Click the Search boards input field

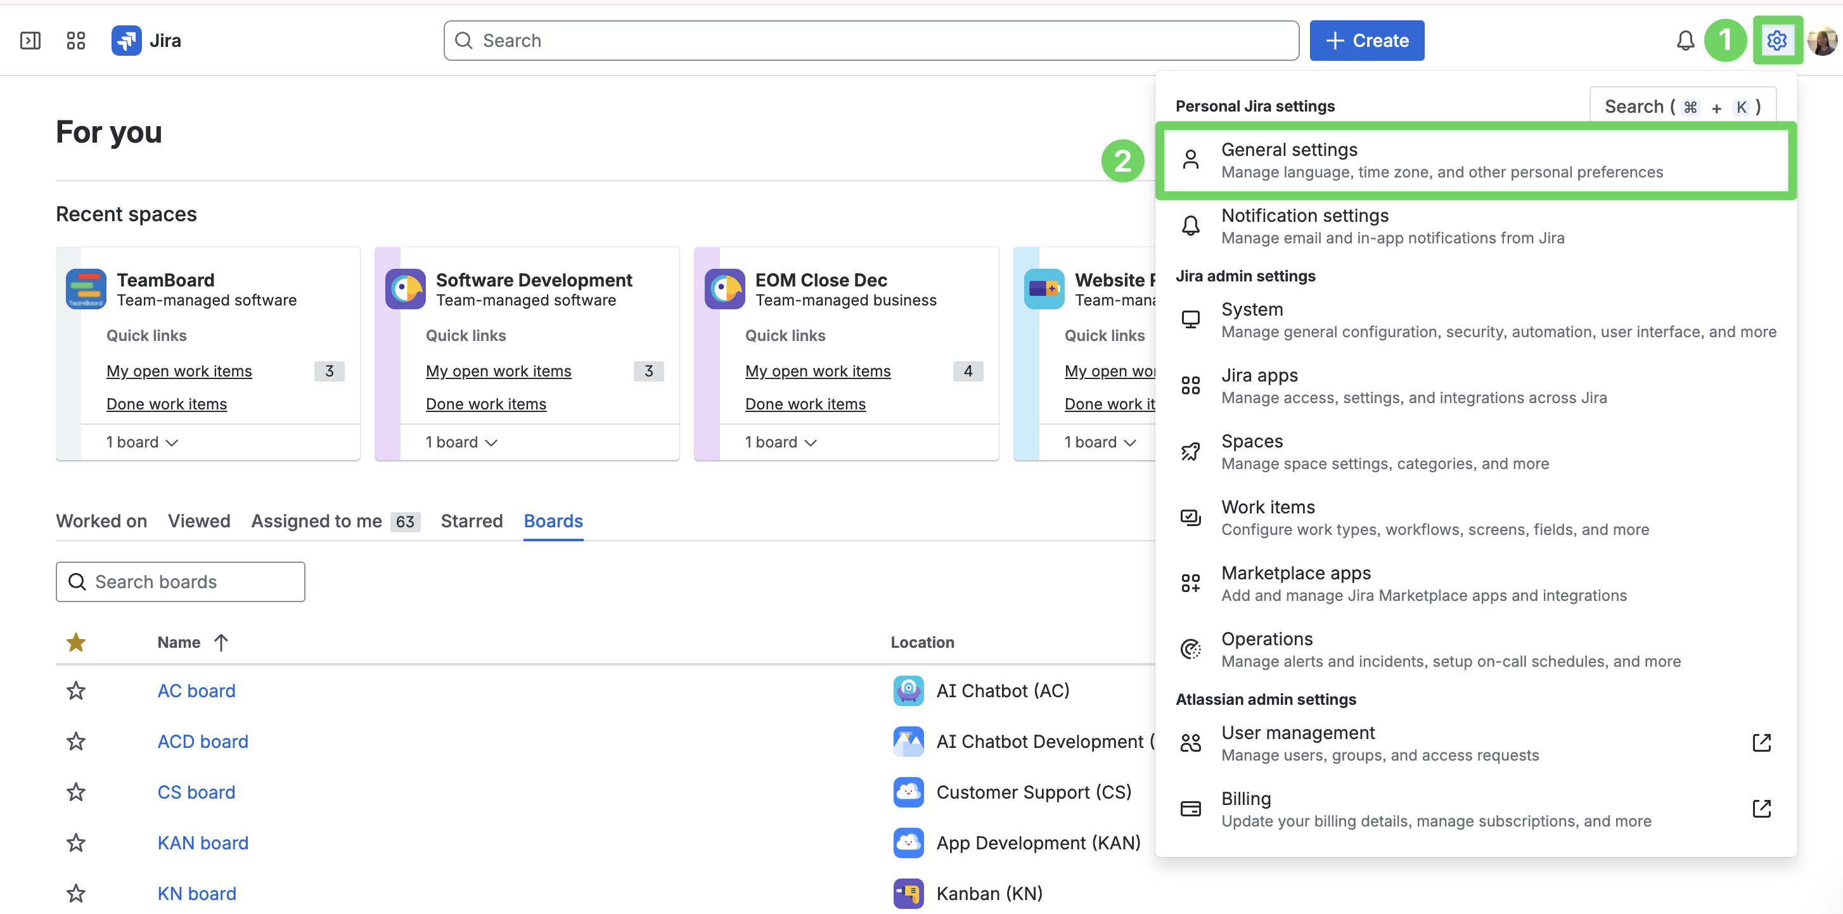click(x=180, y=582)
